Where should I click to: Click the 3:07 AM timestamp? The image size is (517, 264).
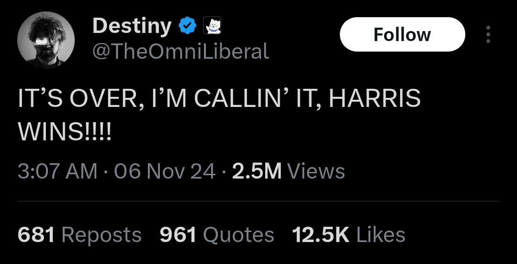coord(57,171)
